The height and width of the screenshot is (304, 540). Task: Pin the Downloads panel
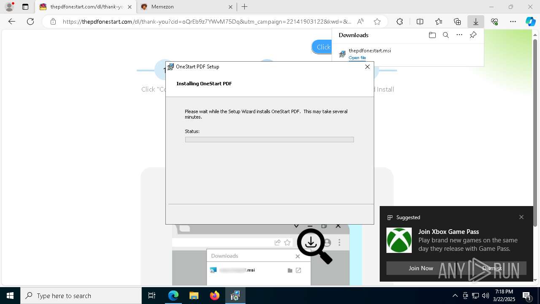tap(473, 35)
